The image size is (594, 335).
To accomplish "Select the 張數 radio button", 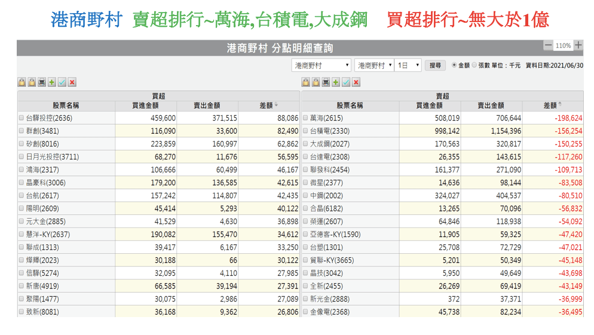I will [x=474, y=65].
